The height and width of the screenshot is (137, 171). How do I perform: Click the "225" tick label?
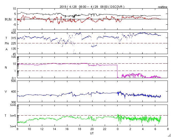(x=14, y=43)
